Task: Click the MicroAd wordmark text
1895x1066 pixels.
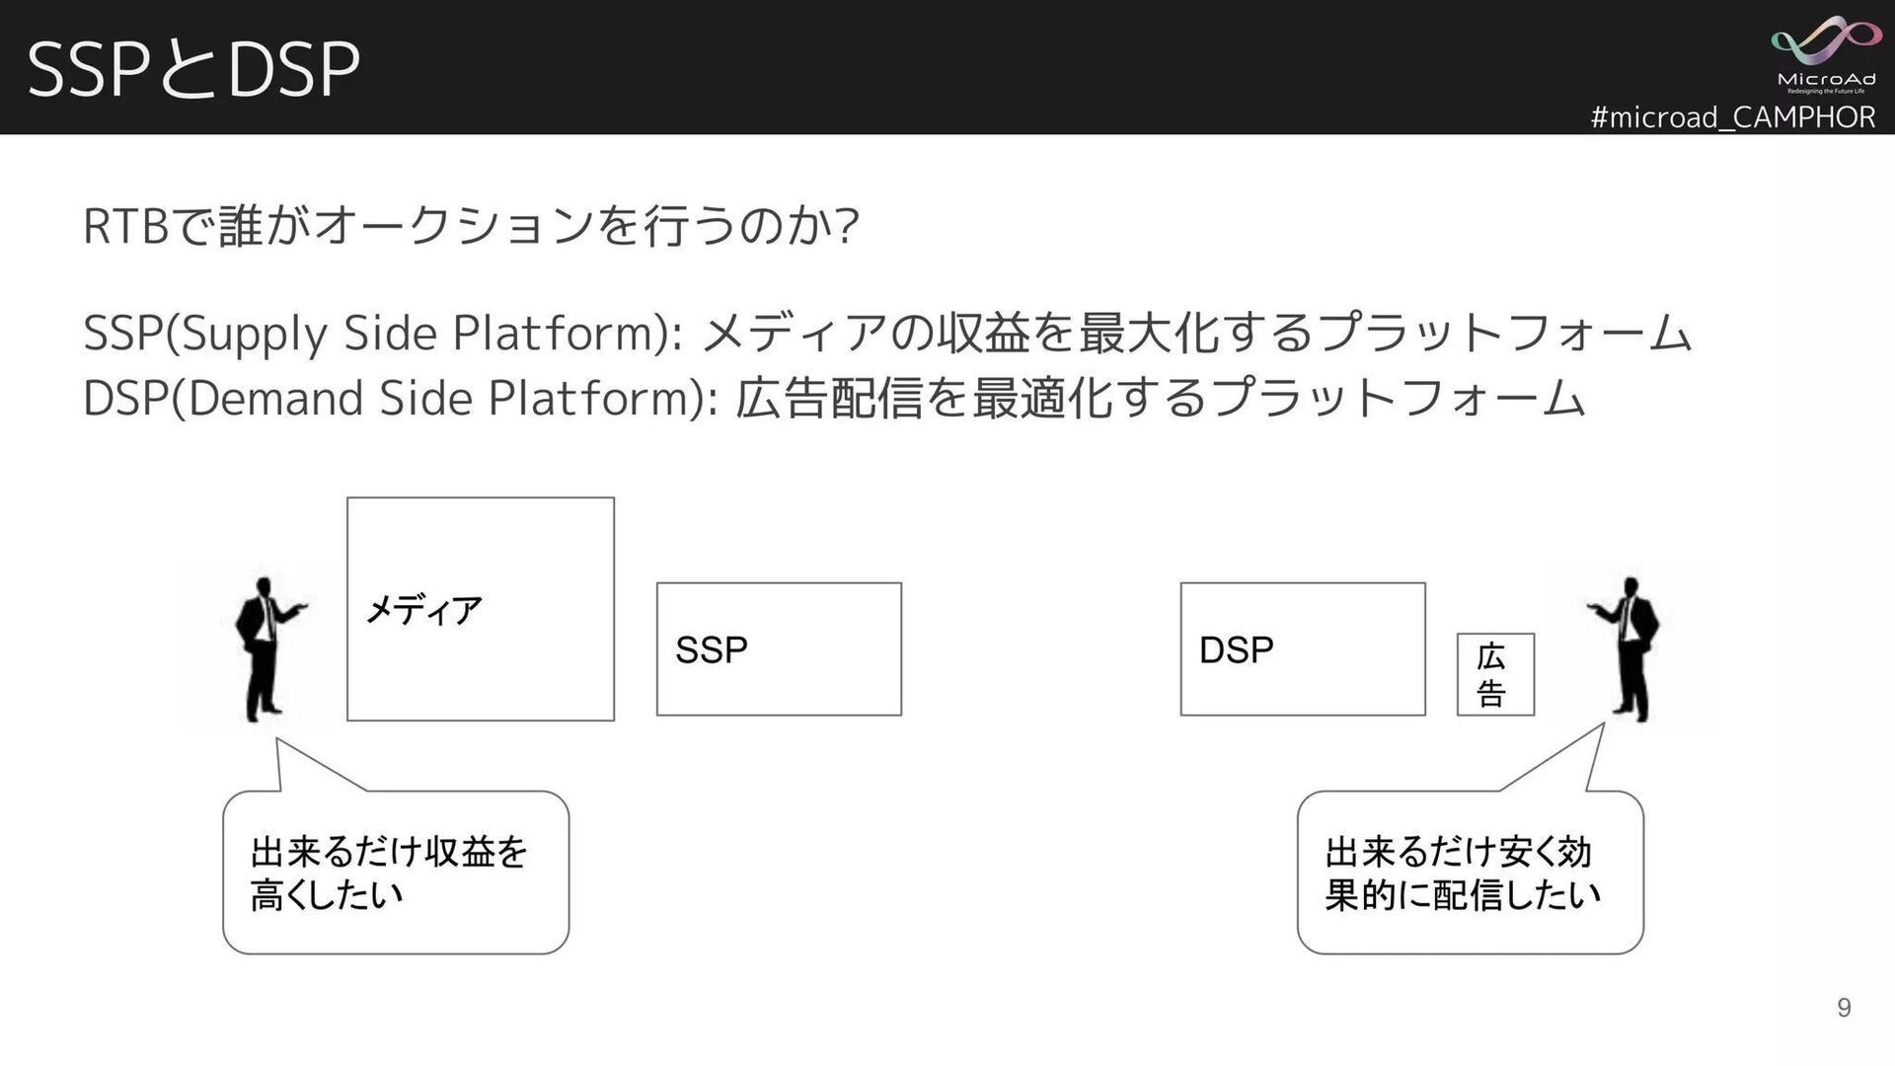Action: coord(1826,79)
